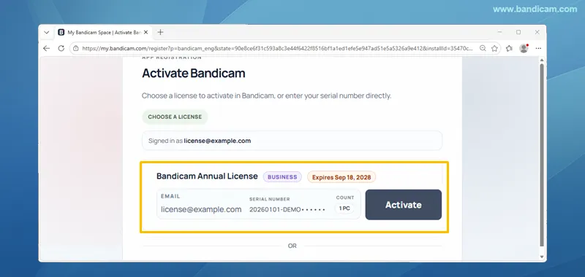Add page to favorites star icon
The image size is (585, 277).
tap(495, 48)
